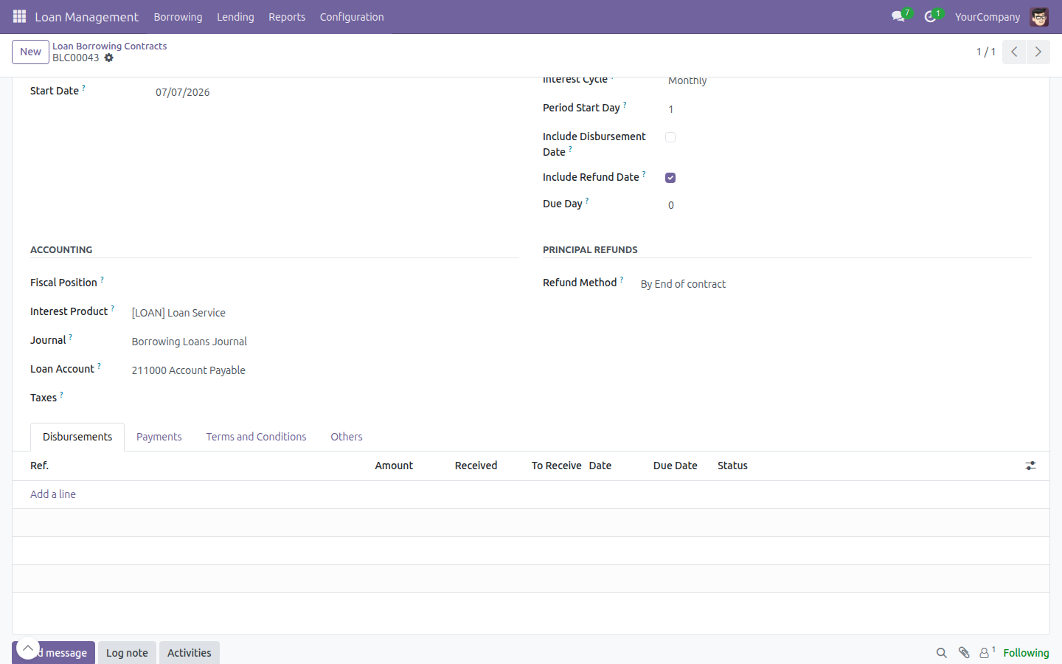Click the empty Taxes field

(324, 399)
